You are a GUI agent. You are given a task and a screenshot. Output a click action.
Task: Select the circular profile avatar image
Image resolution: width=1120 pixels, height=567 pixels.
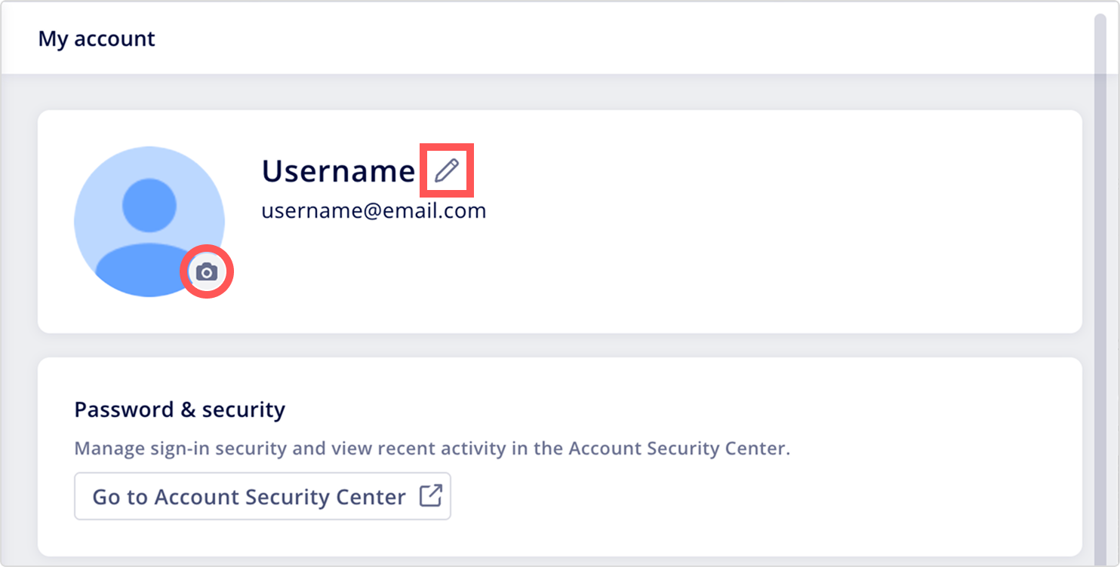coord(149,222)
